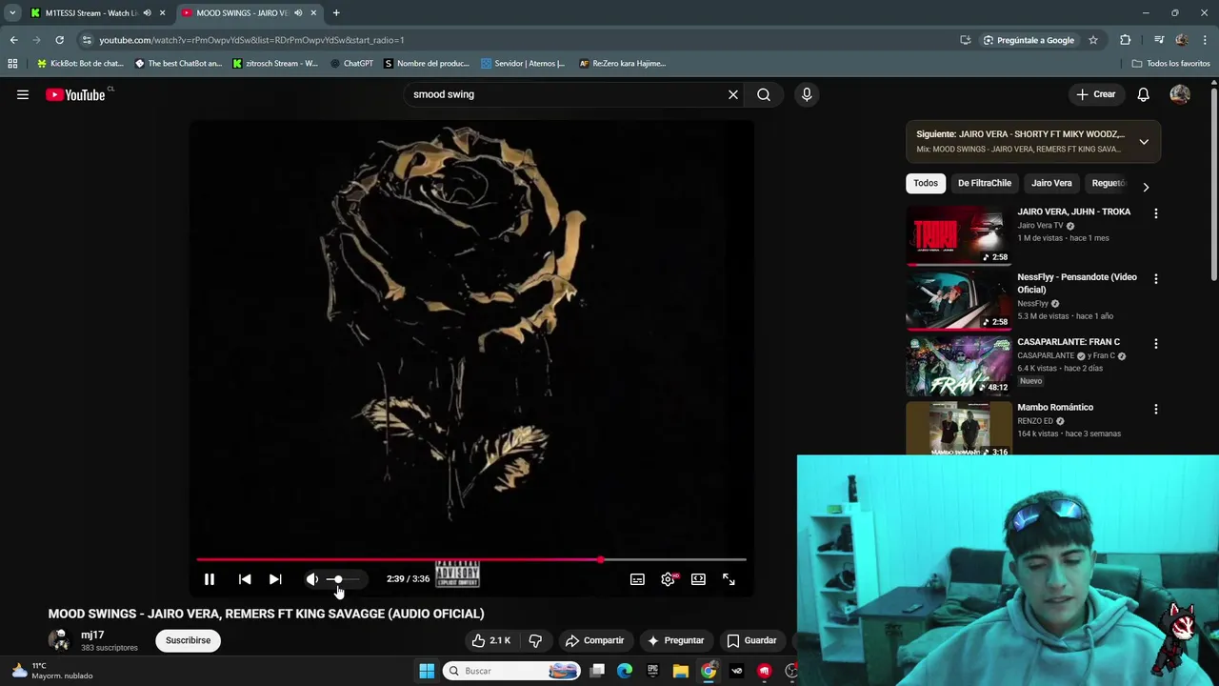Clear the search box text
1219x686 pixels.
[733, 94]
